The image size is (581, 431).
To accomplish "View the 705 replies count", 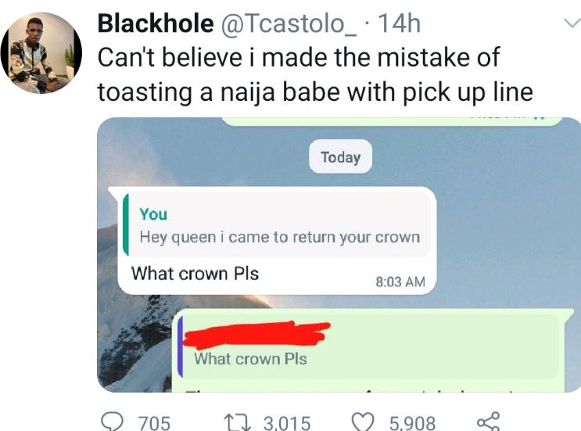I will point(155,422).
